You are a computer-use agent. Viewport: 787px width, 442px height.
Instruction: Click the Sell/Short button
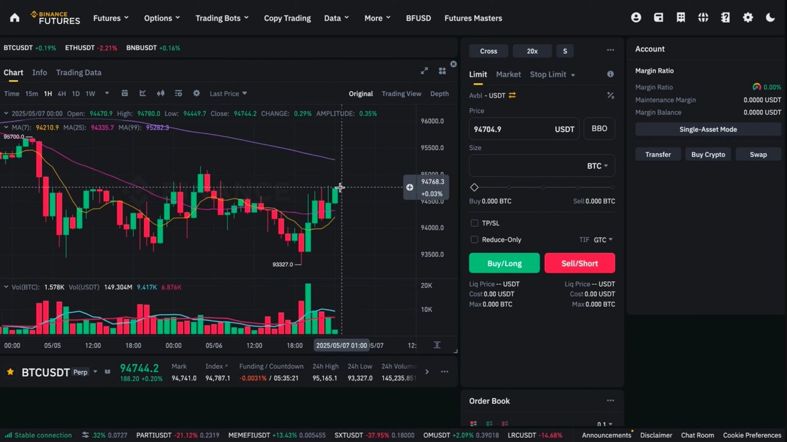580,263
